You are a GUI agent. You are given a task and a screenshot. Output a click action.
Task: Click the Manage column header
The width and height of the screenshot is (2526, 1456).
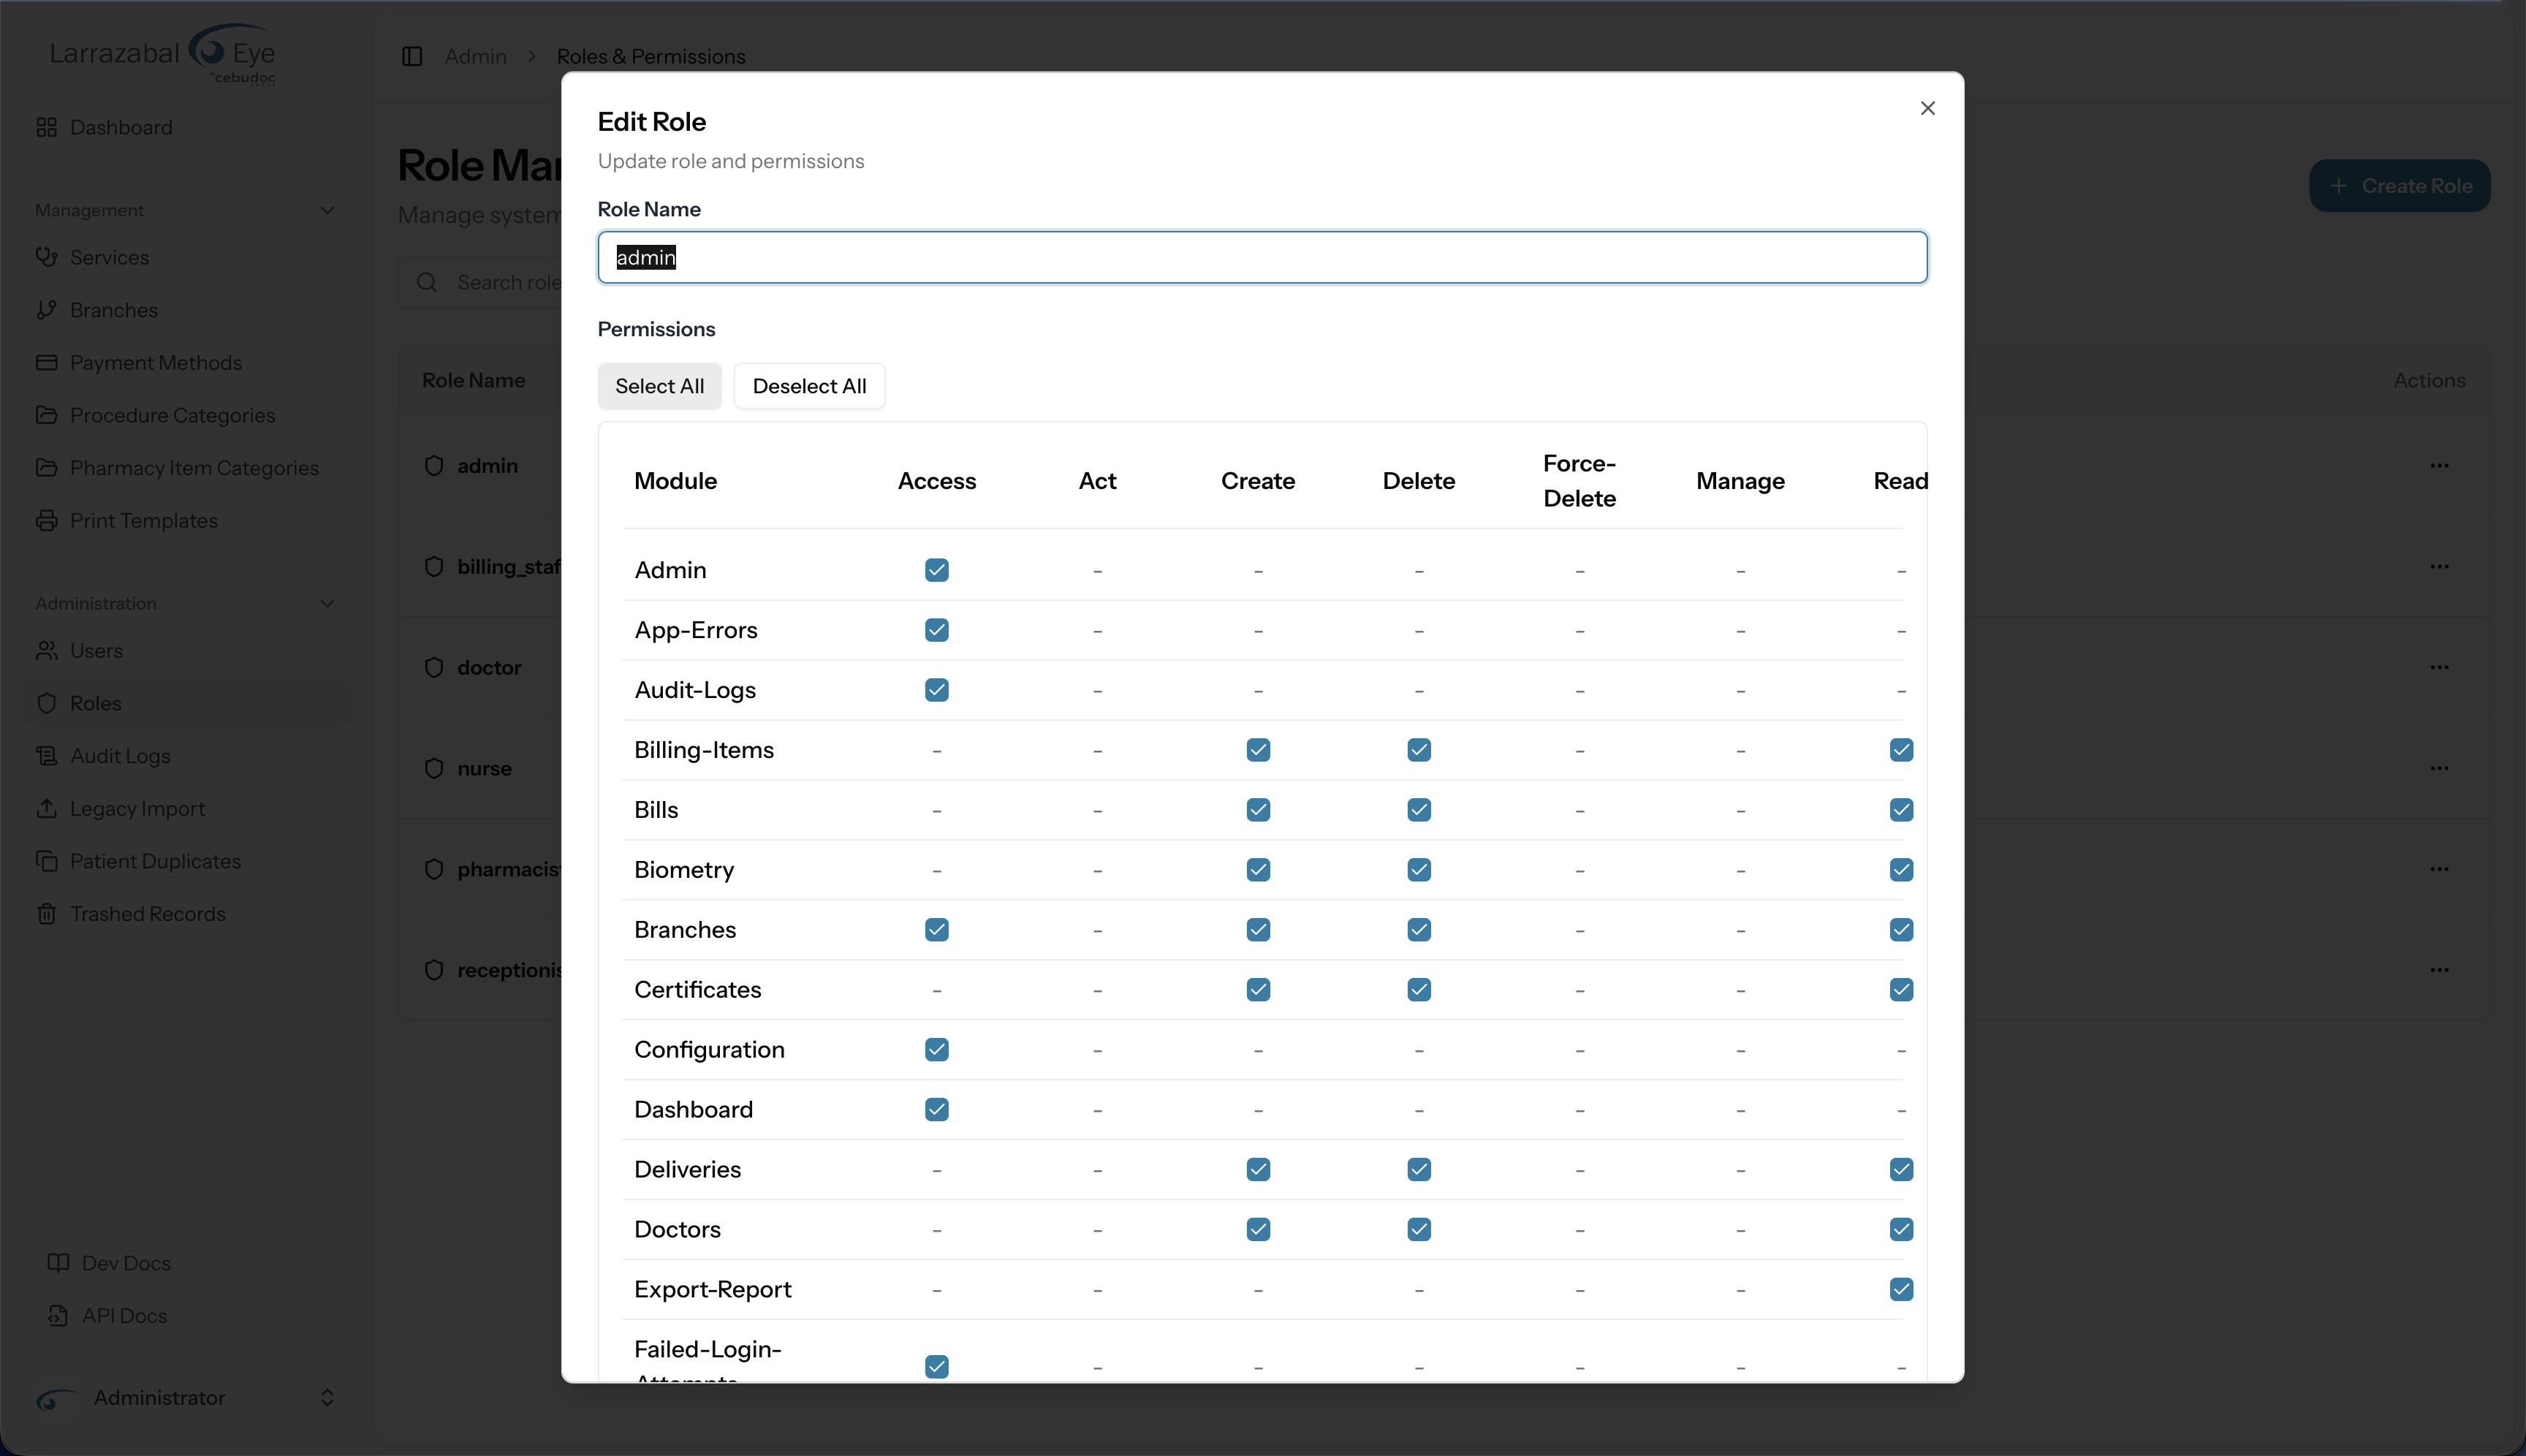[x=1740, y=481]
